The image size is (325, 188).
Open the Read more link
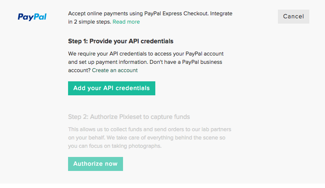point(126,22)
